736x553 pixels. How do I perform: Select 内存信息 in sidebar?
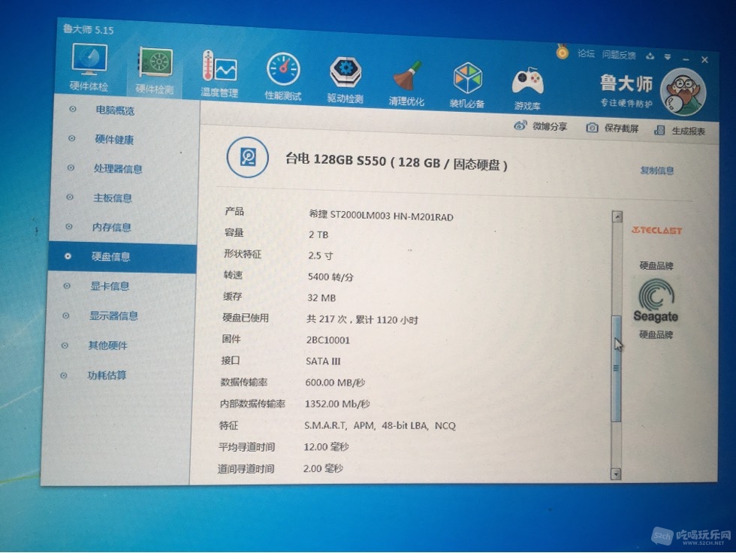pyautogui.click(x=111, y=227)
